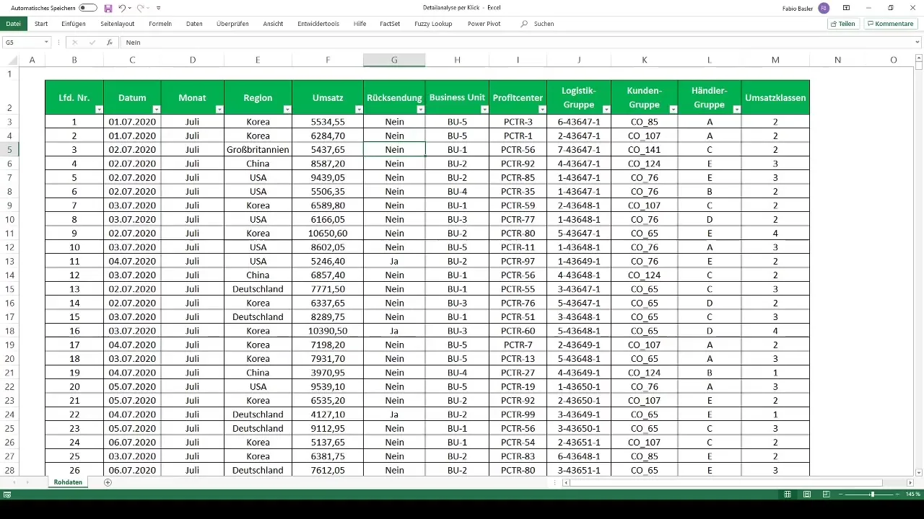Click the Ja cell in row 18
This screenshot has width=924, height=519.
(x=394, y=331)
